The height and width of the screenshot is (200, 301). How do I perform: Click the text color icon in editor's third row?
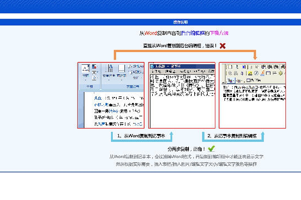click(x=231, y=81)
